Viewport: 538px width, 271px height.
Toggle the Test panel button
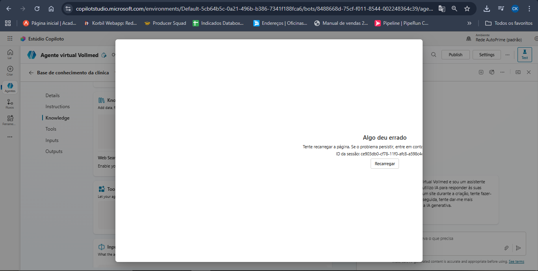525,54
